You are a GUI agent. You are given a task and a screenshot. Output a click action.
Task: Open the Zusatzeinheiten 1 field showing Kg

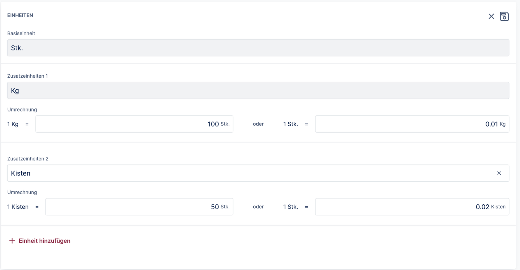tap(258, 90)
